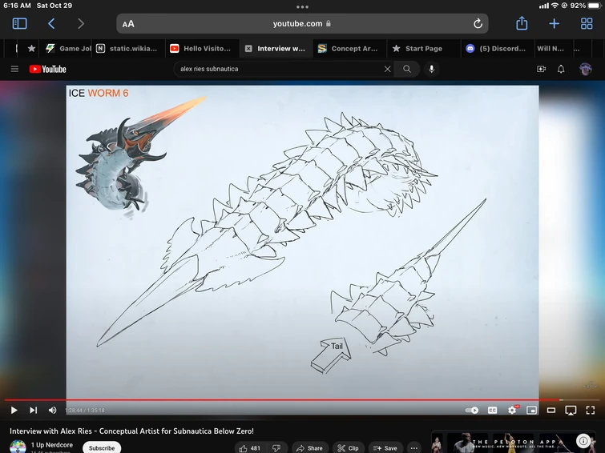The height and width of the screenshot is (453, 605).
Task: Open the more actions menu
Action: coord(414,448)
